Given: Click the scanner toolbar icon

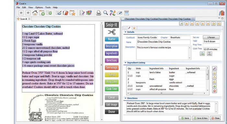Looking at the screenshot, I should pyautogui.click(x=126, y=13).
